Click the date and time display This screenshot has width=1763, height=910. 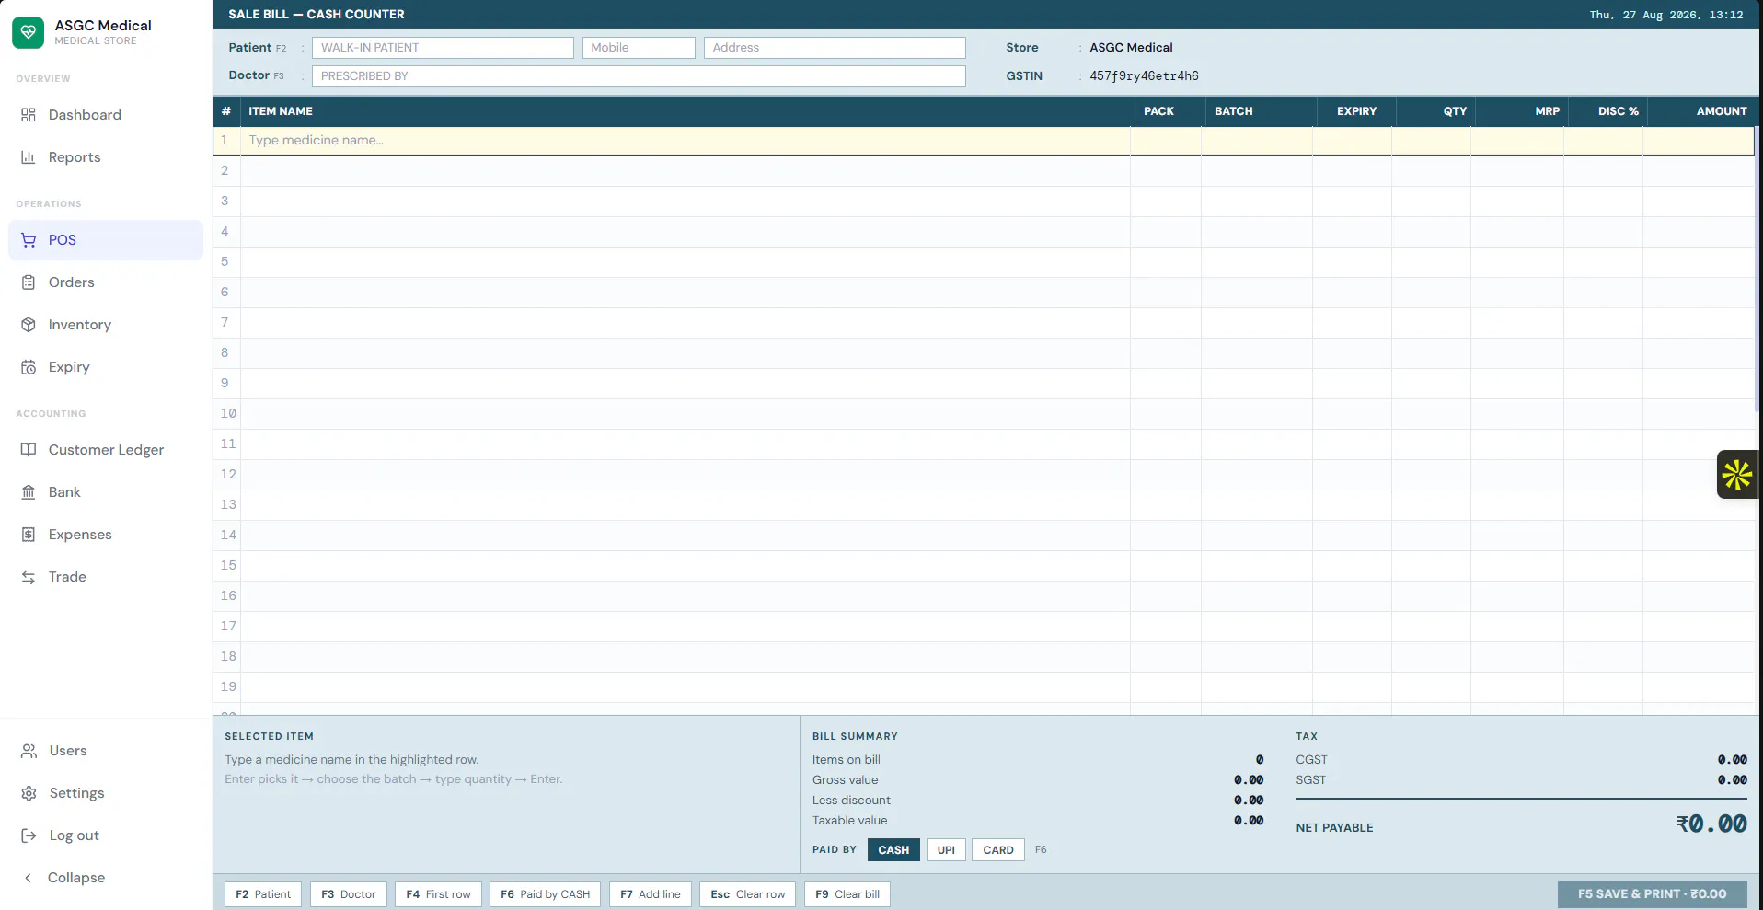tap(1666, 15)
